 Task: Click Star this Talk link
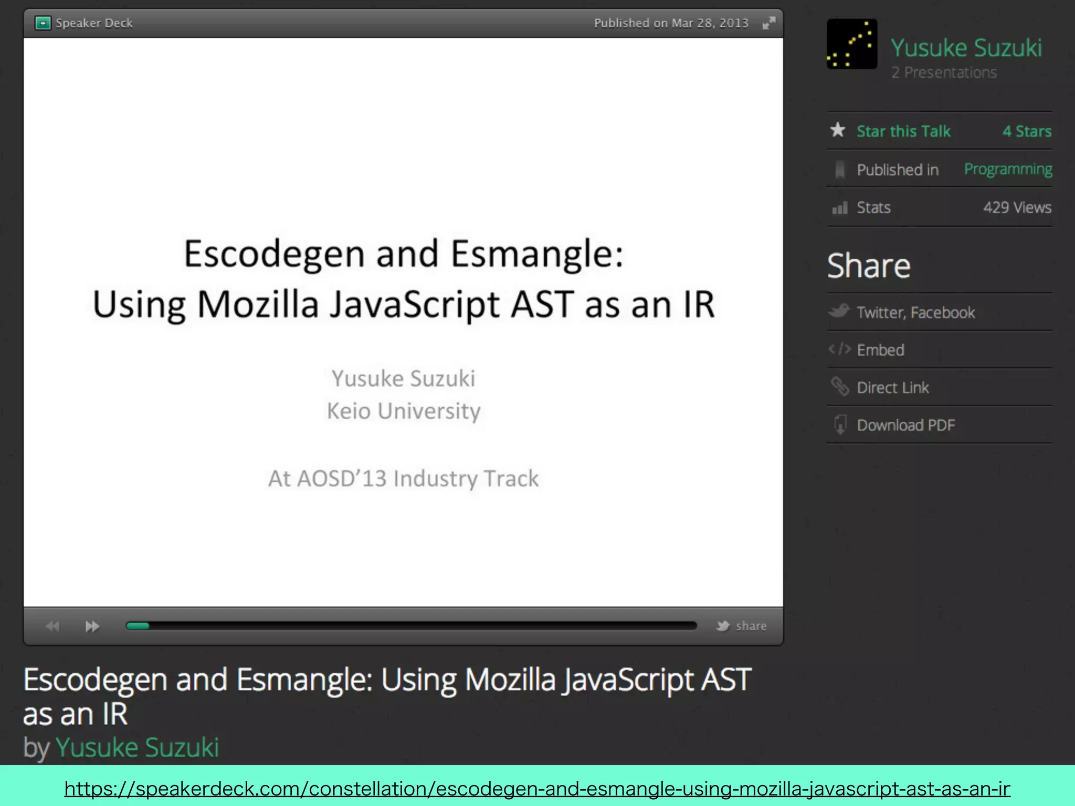click(x=903, y=131)
